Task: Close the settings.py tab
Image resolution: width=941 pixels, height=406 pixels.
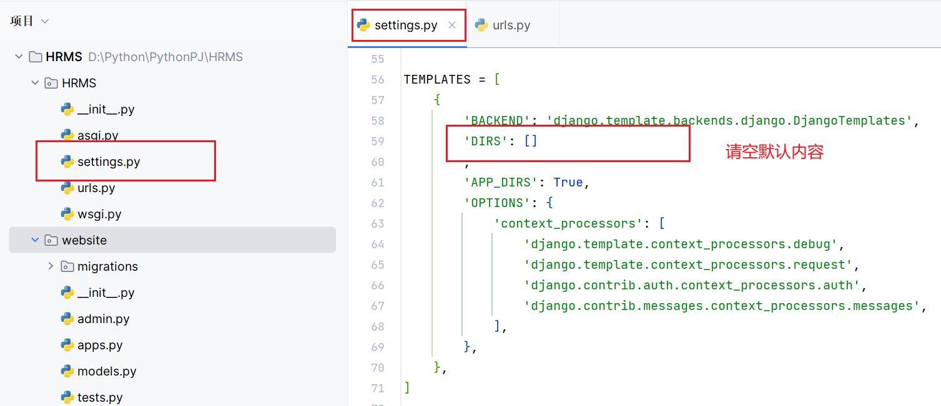Action: (x=453, y=26)
